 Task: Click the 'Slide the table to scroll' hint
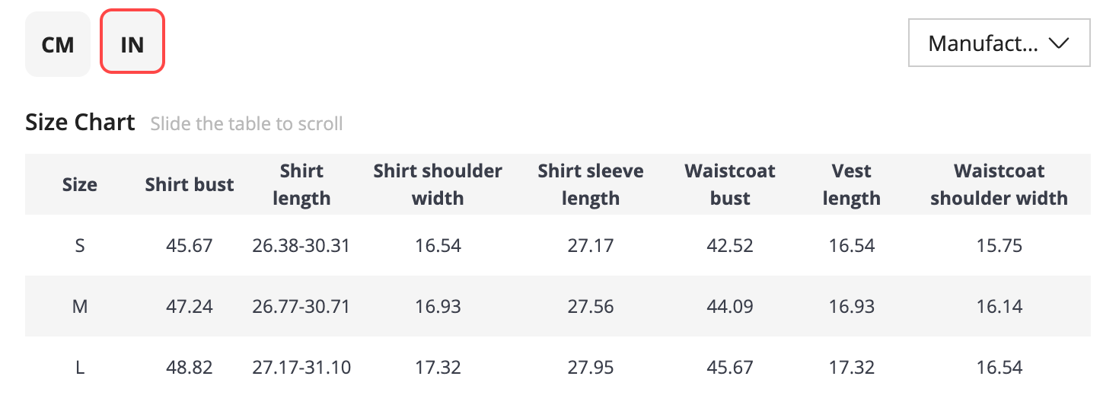click(x=247, y=123)
